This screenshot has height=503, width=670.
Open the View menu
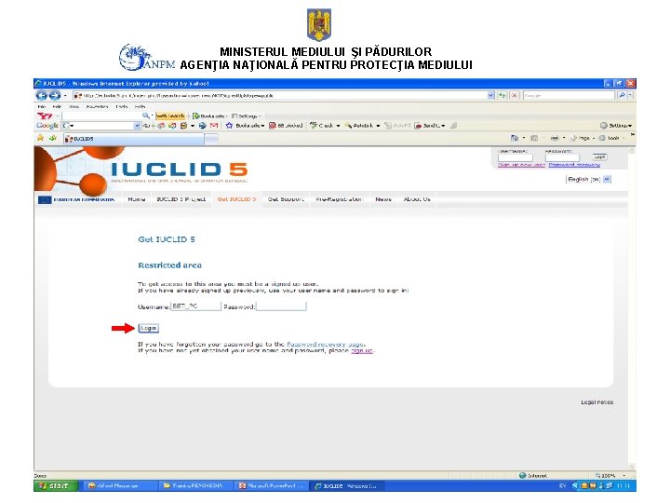[74, 106]
